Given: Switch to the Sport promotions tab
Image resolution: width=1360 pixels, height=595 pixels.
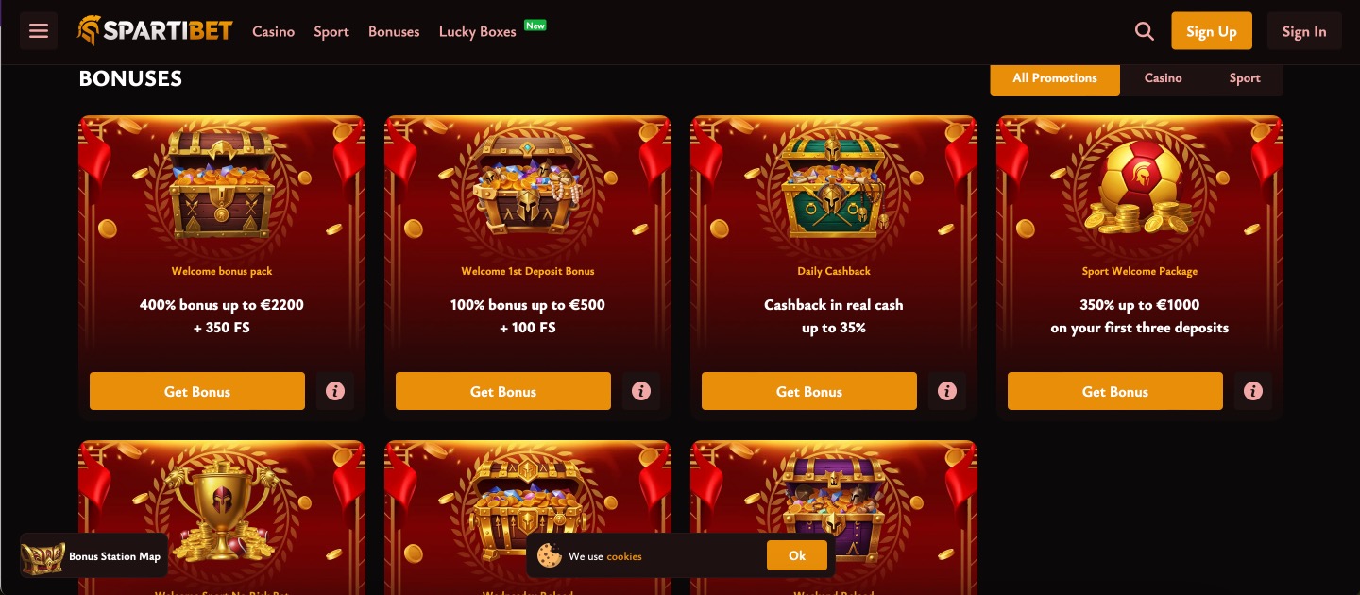Looking at the screenshot, I should tap(1245, 78).
